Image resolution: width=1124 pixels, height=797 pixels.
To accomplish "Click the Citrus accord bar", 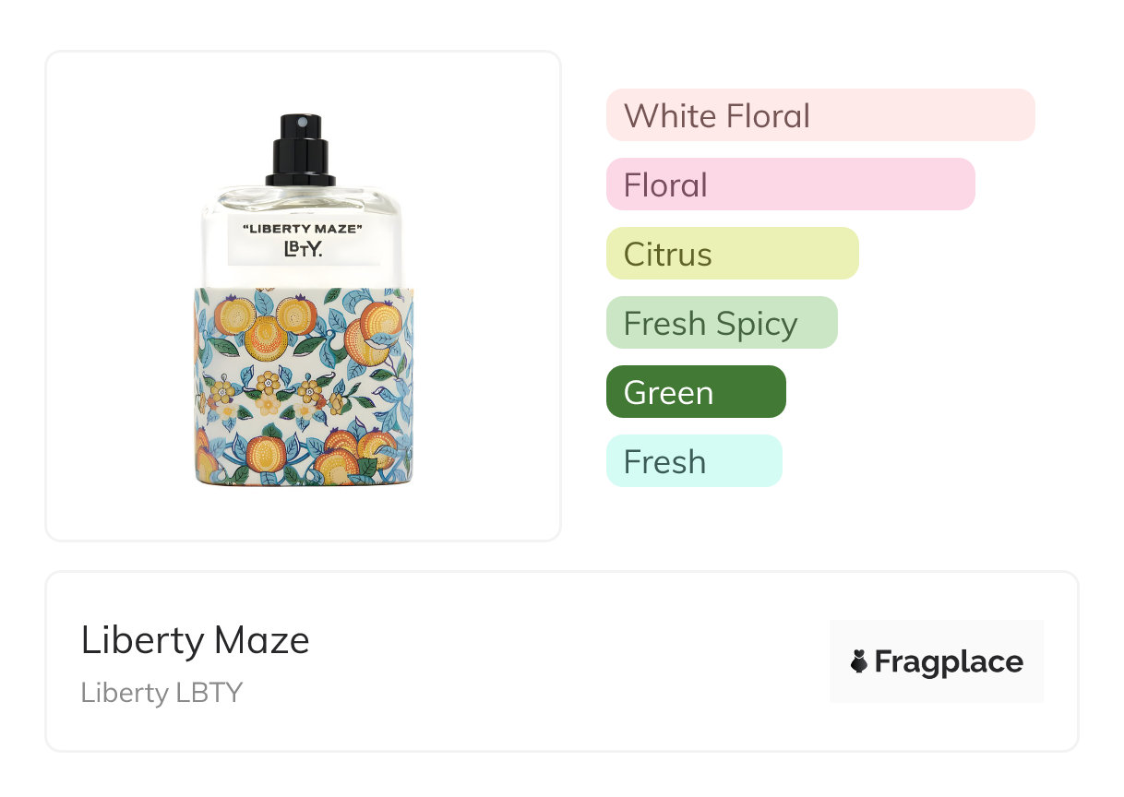I will pyautogui.click(x=732, y=254).
